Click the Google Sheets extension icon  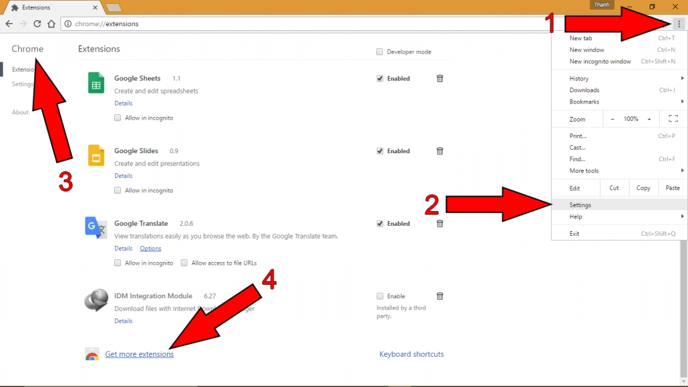(96, 83)
